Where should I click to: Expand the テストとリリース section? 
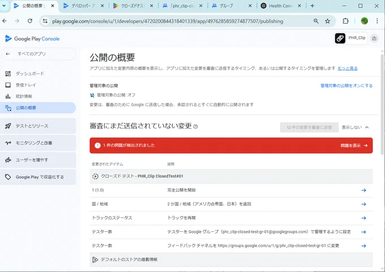(x=38, y=126)
